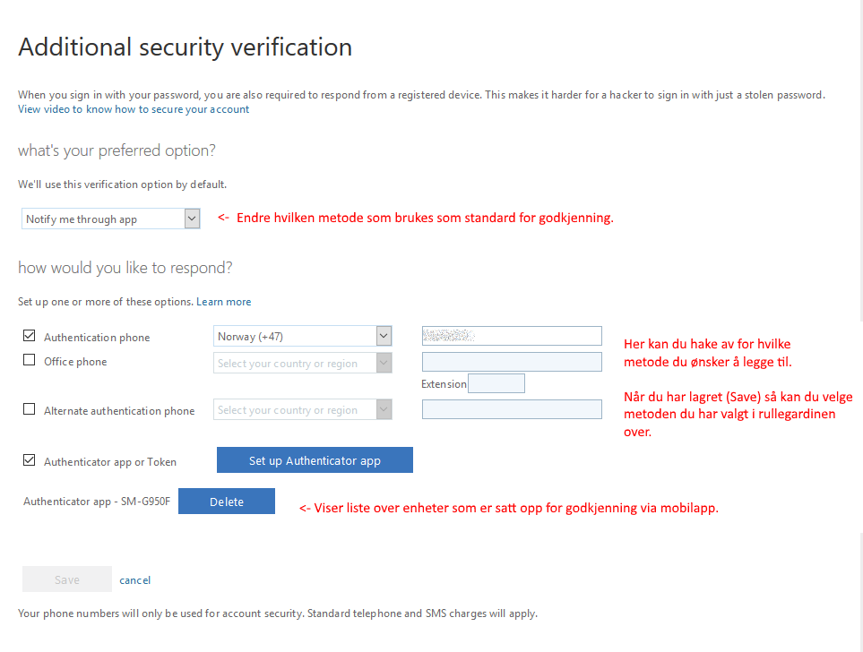
Task: Open the Learn more link
Action: [x=223, y=302]
